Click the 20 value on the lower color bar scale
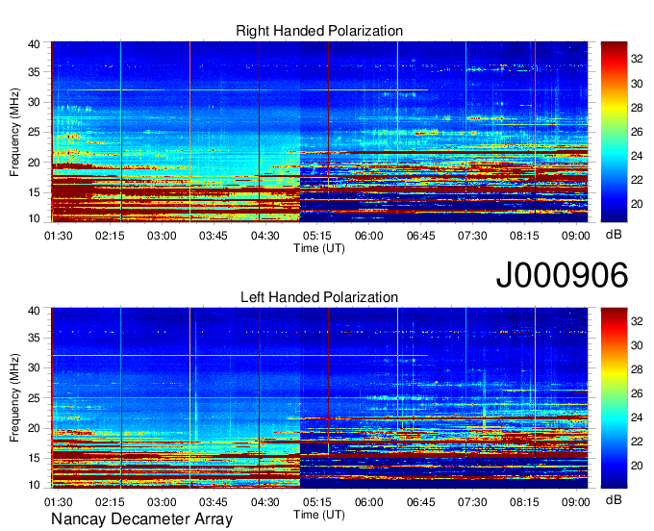This screenshot has width=654, height=531. click(637, 466)
